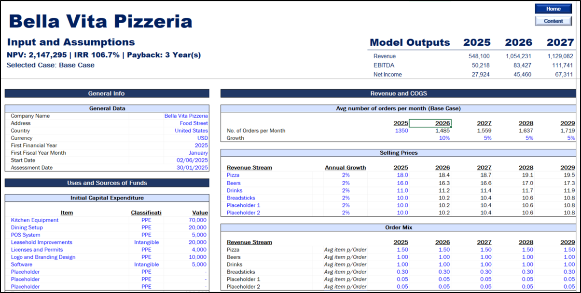Click Breadsticks order mix 0.30 for 2025
Viewport: 581px width, 293px height.
pyautogui.click(x=401, y=272)
